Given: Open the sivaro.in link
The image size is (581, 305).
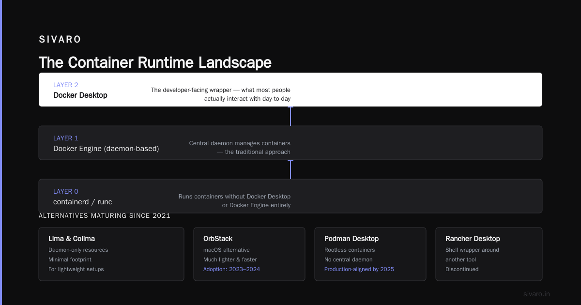Looking at the screenshot, I should pos(537,294).
